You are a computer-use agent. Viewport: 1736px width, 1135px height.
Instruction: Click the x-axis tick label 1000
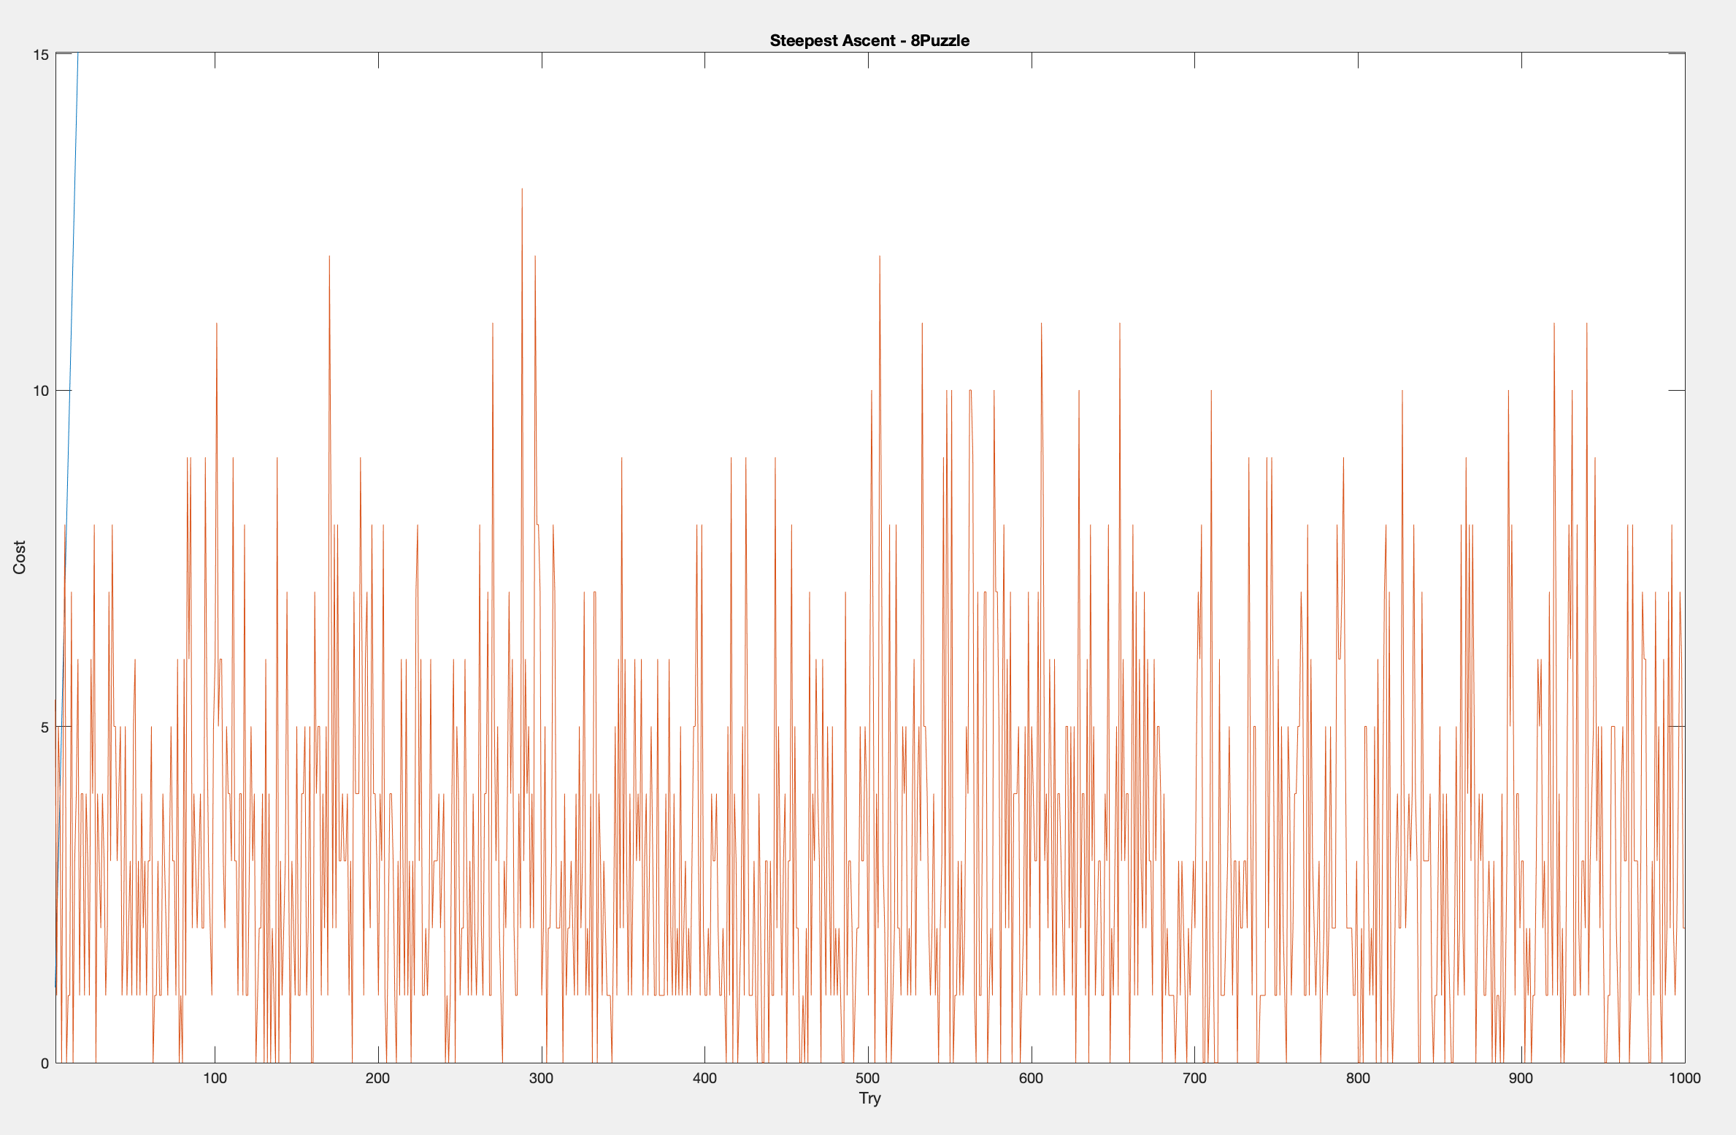click(1684, 1078)
